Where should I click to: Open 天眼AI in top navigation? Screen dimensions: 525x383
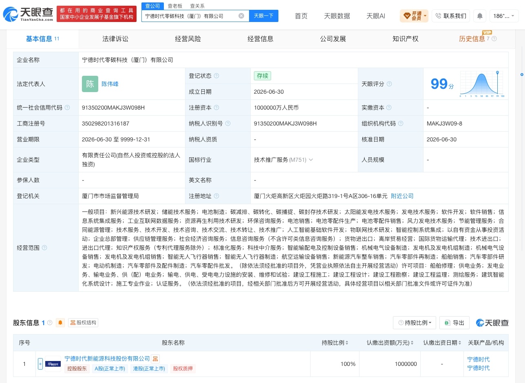(376, 16)
